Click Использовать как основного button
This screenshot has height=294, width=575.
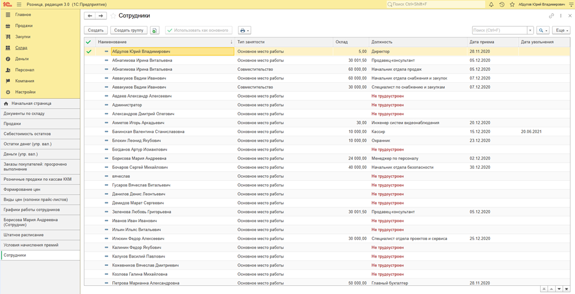198,30
